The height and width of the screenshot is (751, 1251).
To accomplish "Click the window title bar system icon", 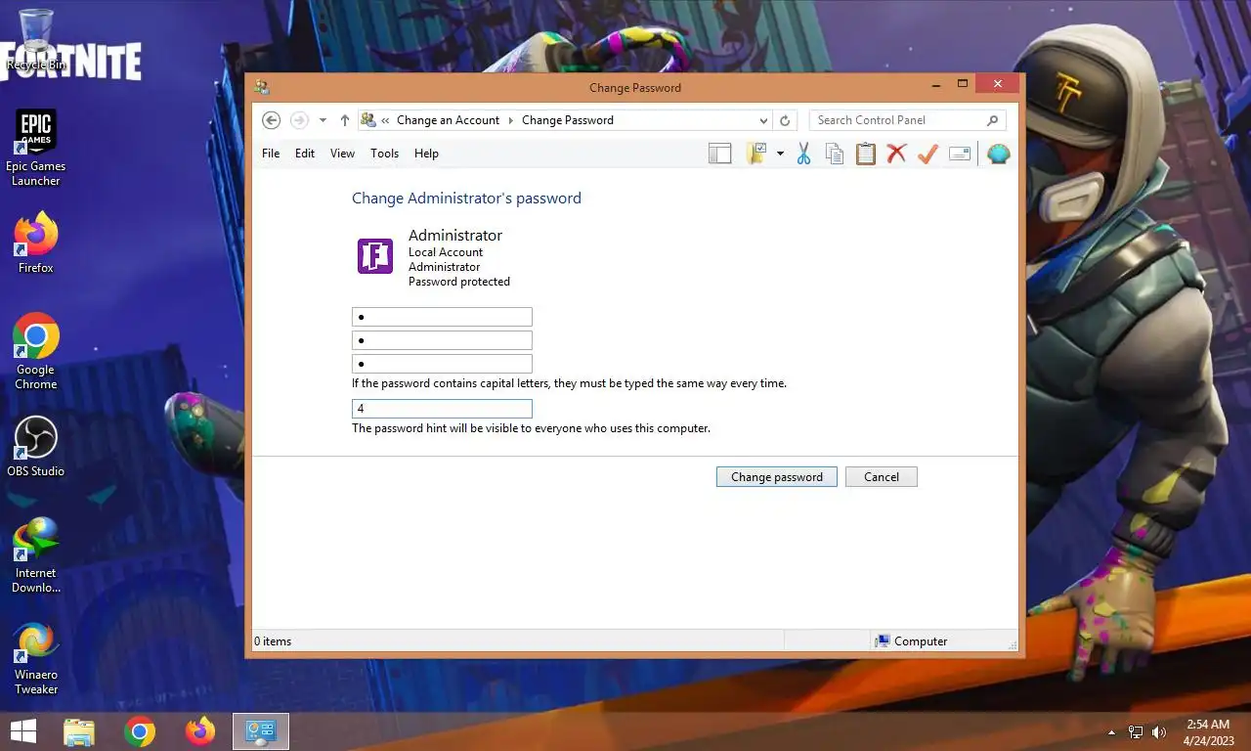I will click(x=262, y=87).
